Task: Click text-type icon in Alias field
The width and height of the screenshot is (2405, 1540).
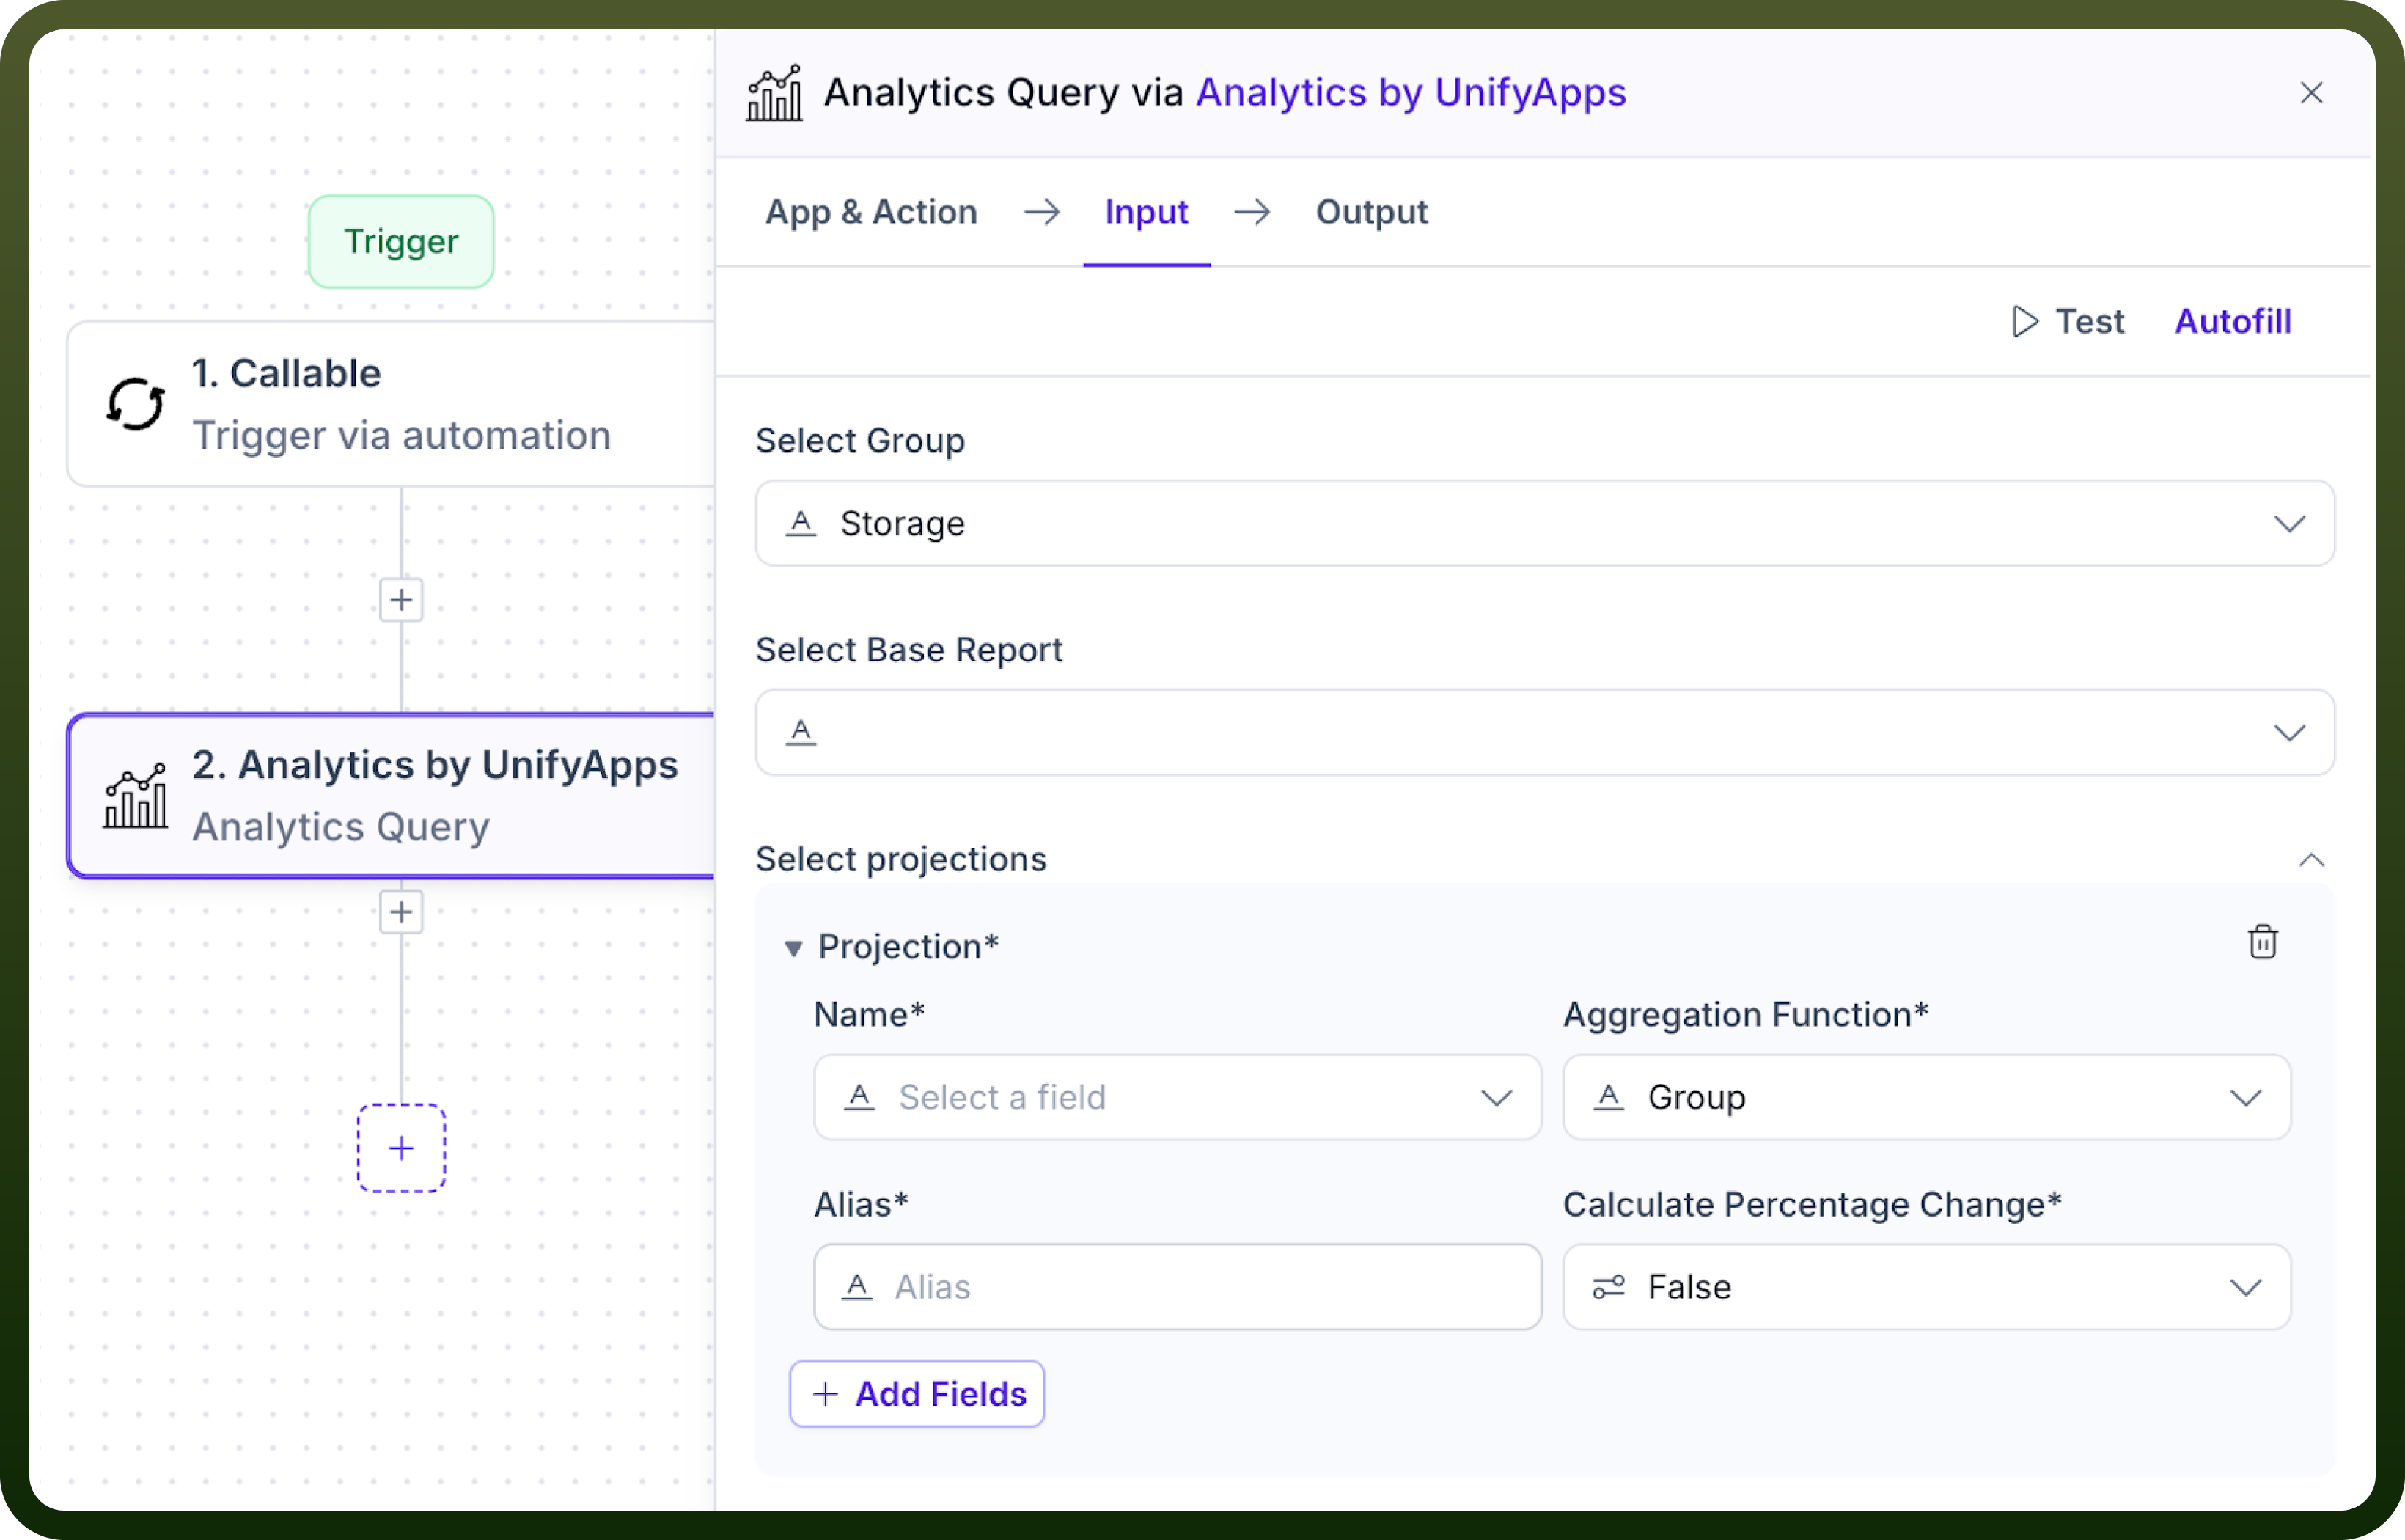Action: coord(856,1287)
